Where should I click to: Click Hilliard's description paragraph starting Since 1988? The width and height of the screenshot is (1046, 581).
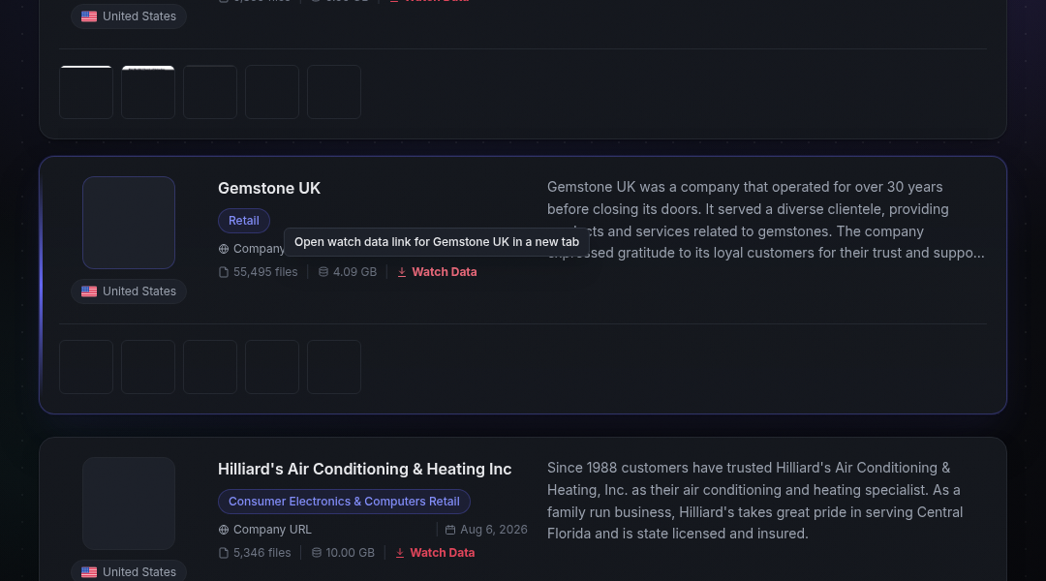tap(755, 501)
